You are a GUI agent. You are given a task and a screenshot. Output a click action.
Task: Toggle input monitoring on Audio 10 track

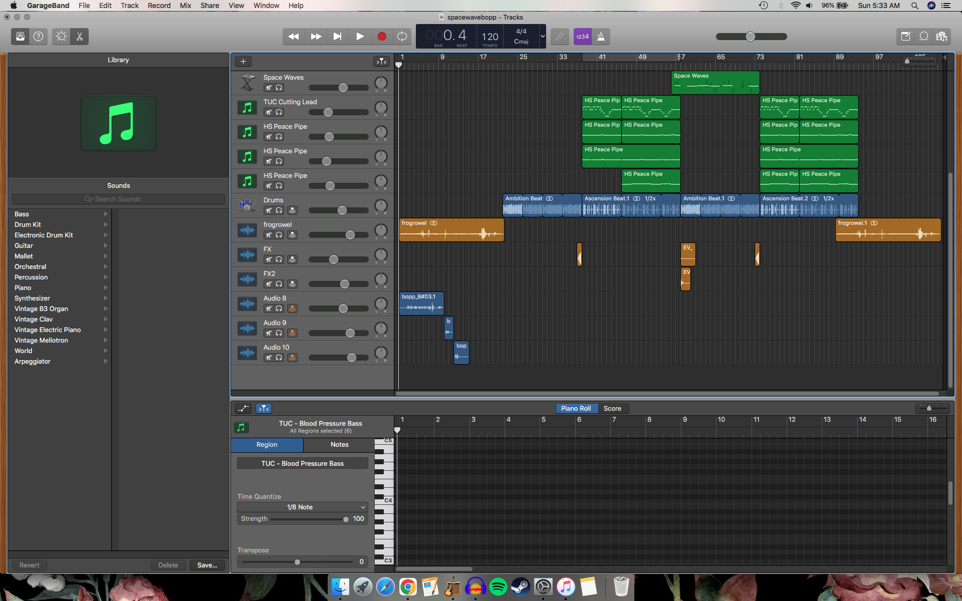pyautogui.click(x=293, y=358)
